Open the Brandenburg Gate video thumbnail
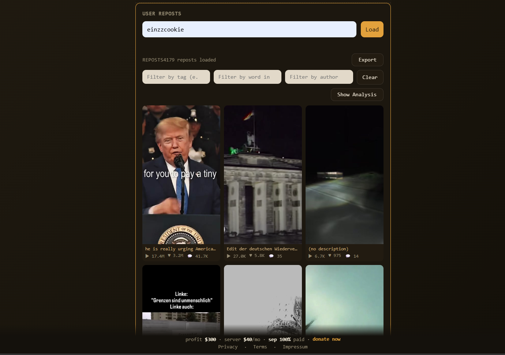Image resolution: width=505 pixels, height=355 pixels. (263, 175)
